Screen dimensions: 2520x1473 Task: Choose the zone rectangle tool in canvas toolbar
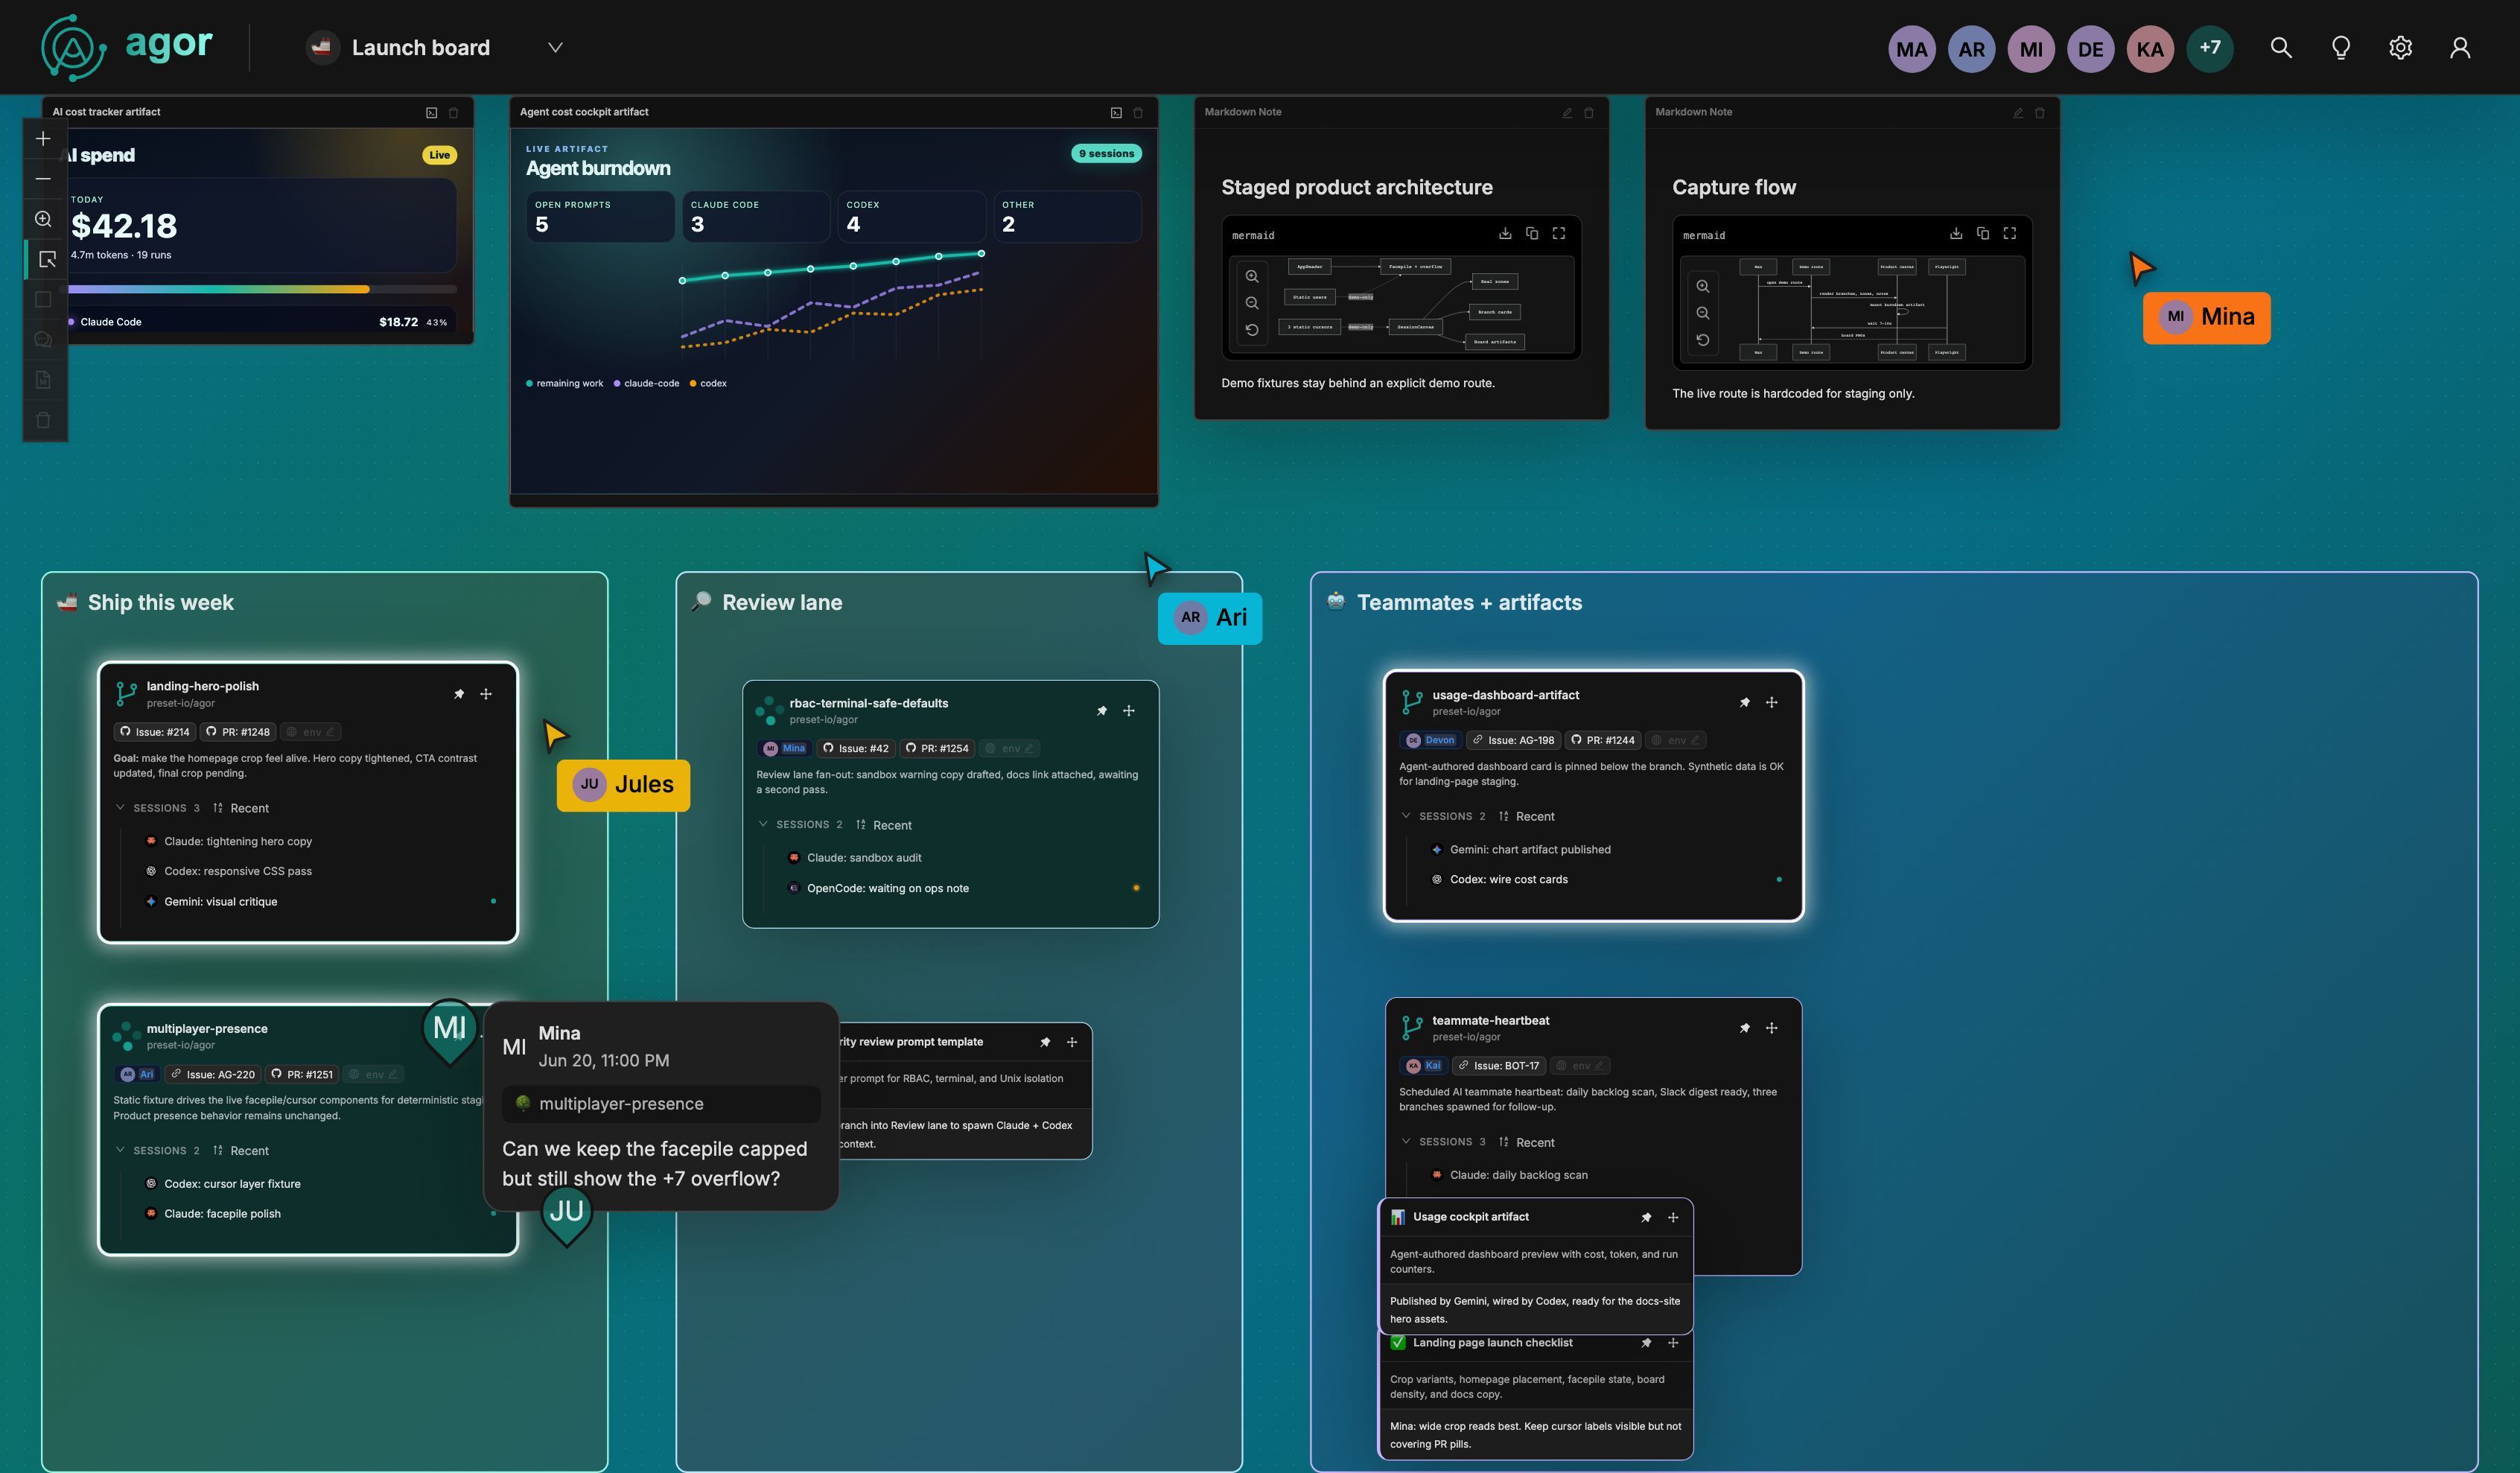43,299
